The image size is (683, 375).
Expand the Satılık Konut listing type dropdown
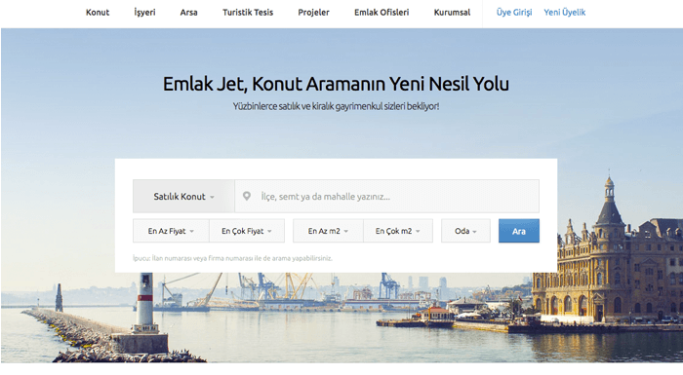point(183,196)
